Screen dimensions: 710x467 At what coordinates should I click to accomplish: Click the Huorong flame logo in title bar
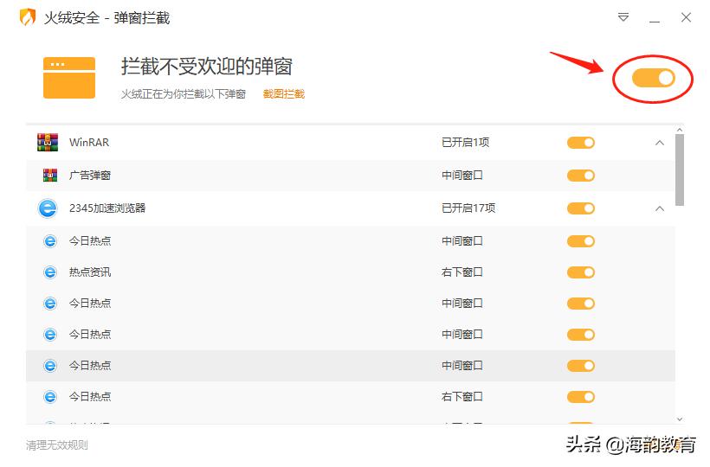tap(27, 17)
